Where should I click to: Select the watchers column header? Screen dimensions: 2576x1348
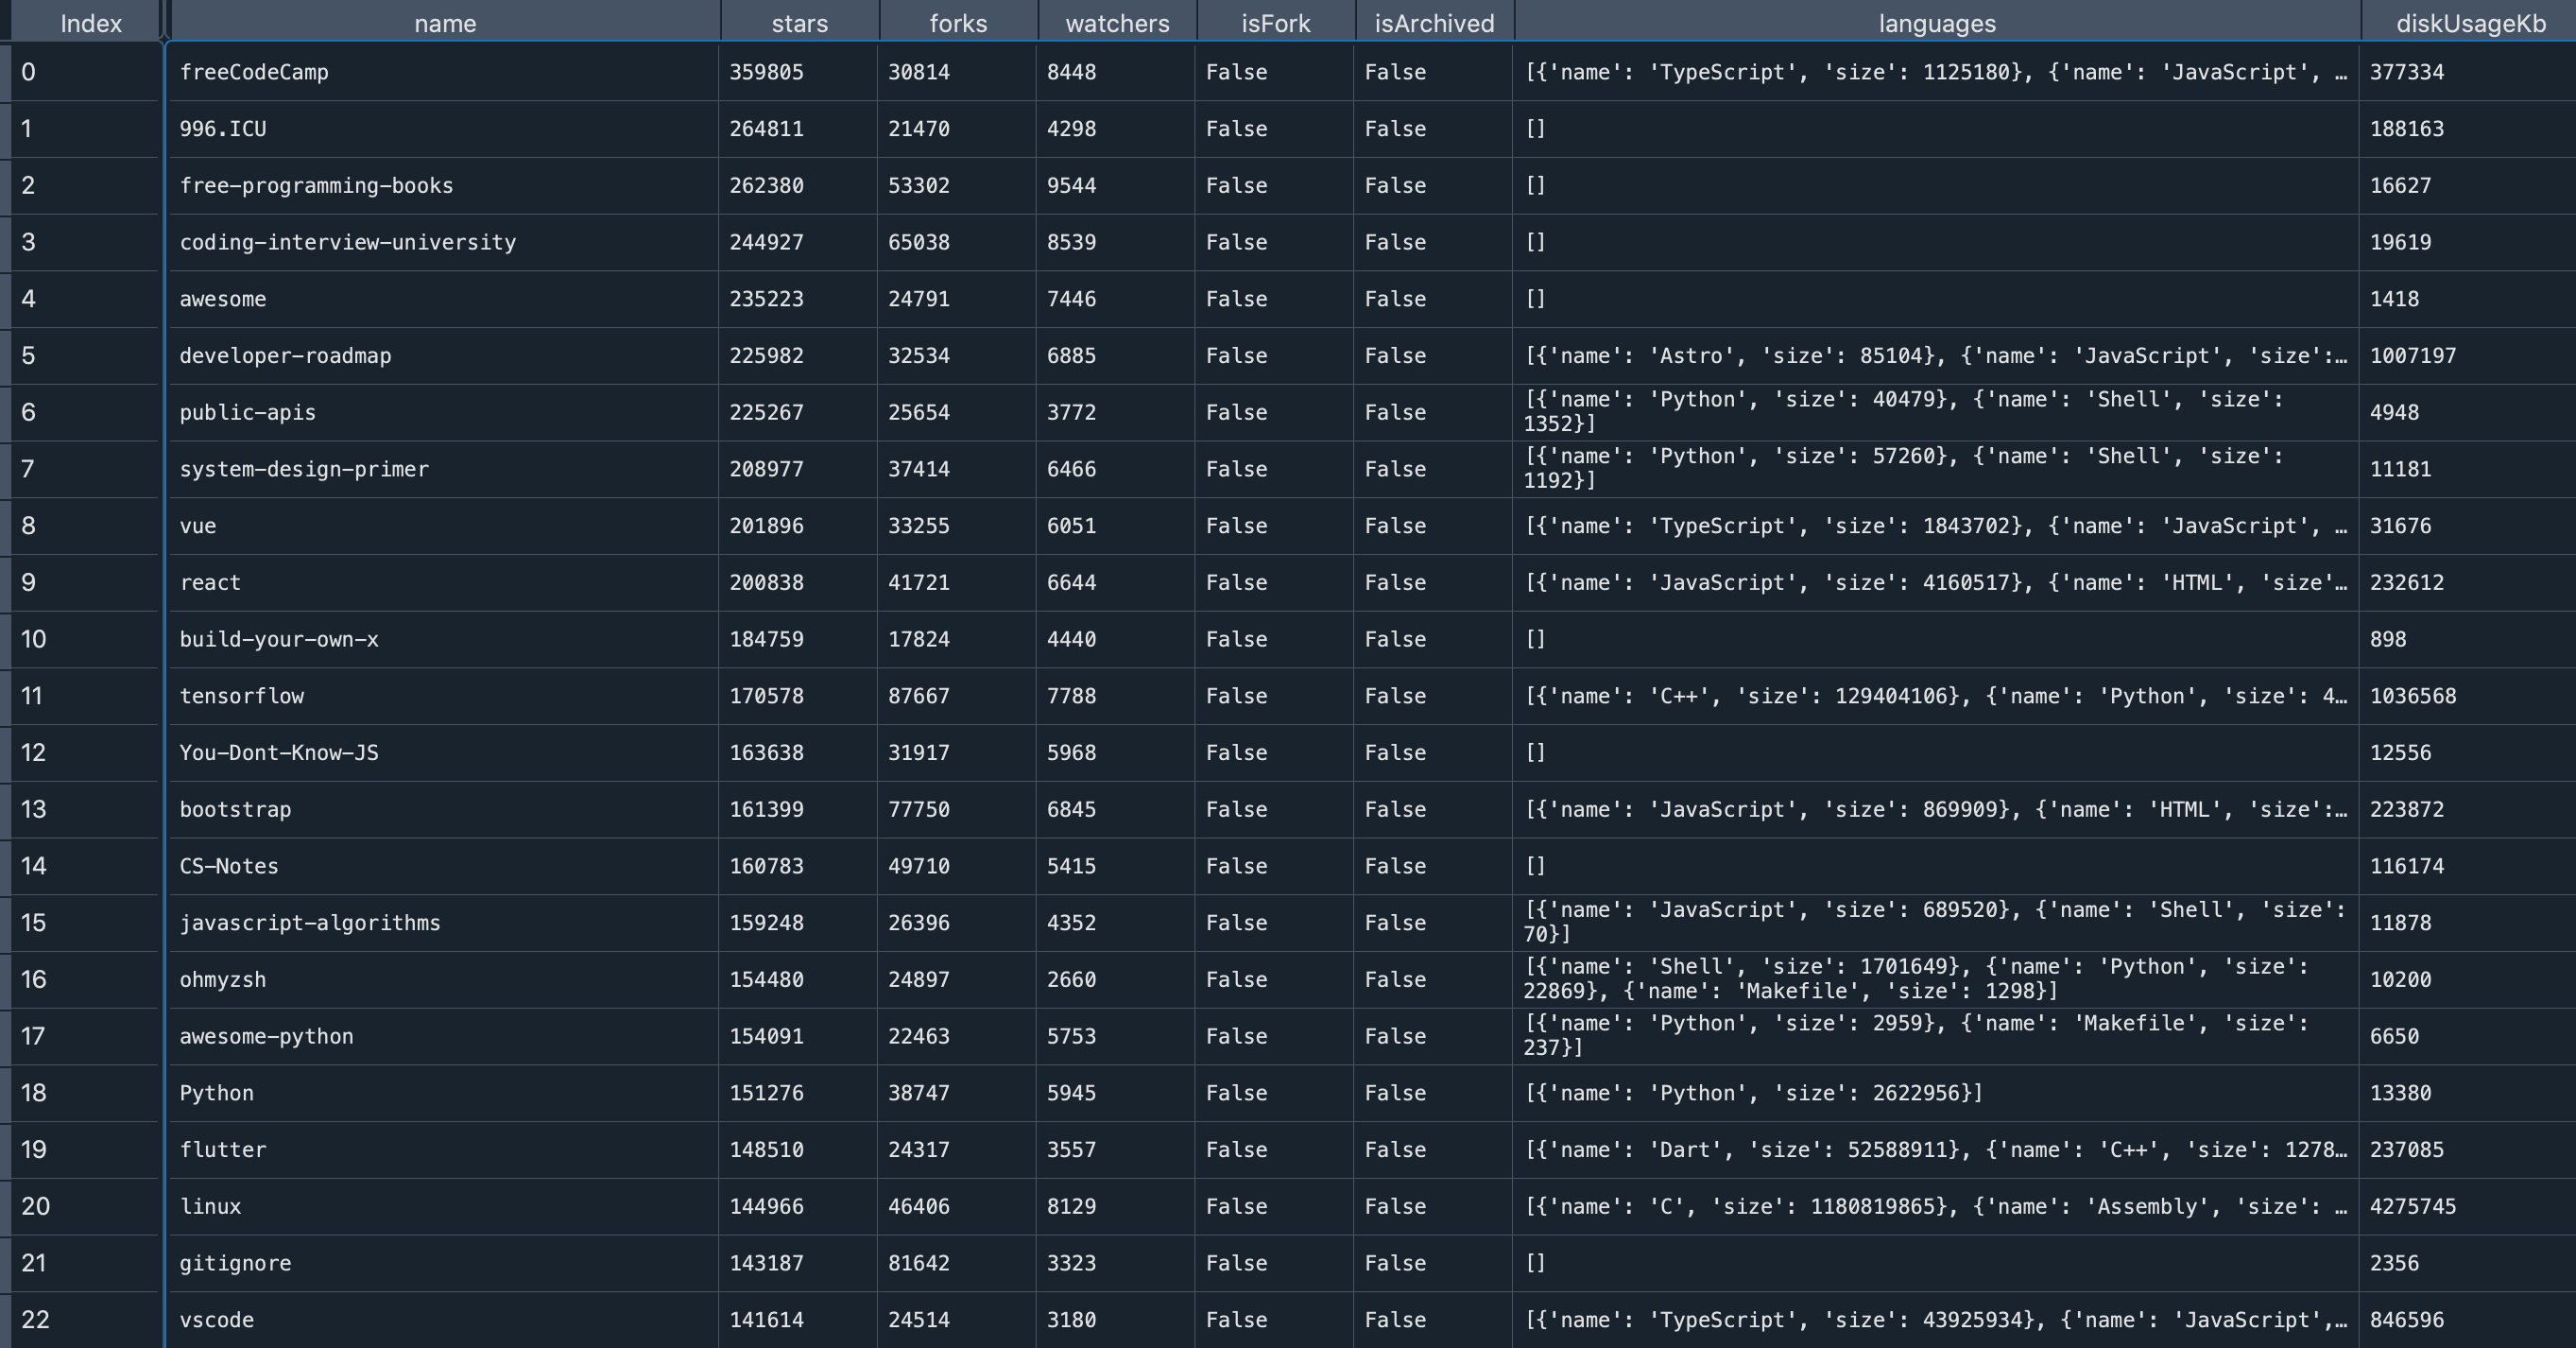[1117, 23]
